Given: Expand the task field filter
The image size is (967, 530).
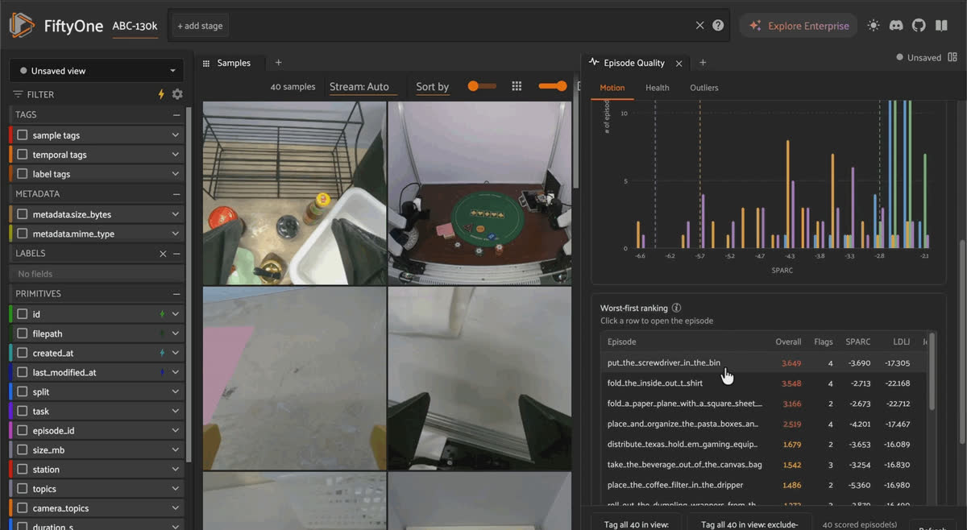Looking at the screenshot, I should [x=175, y=411].
